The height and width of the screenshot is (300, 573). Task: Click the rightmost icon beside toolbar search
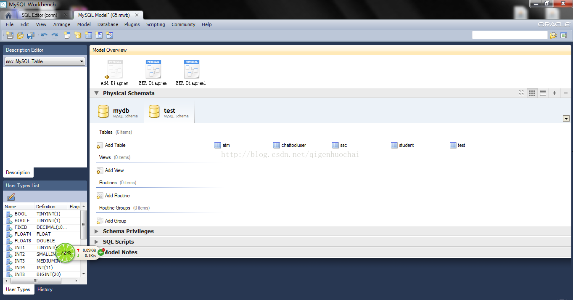point(564,35)
